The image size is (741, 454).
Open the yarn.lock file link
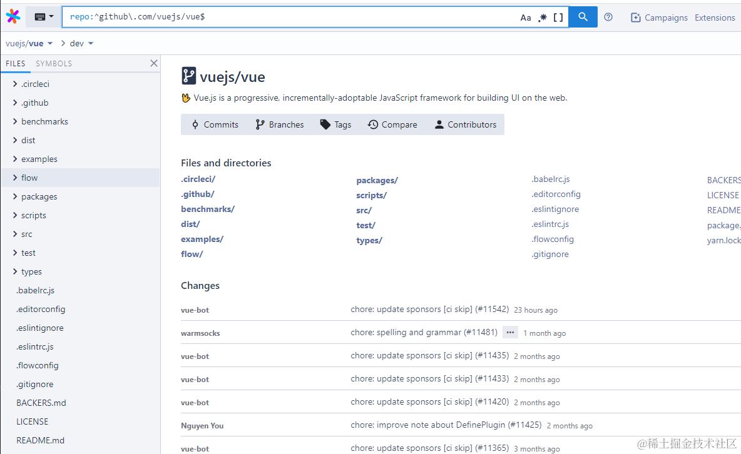723,241
